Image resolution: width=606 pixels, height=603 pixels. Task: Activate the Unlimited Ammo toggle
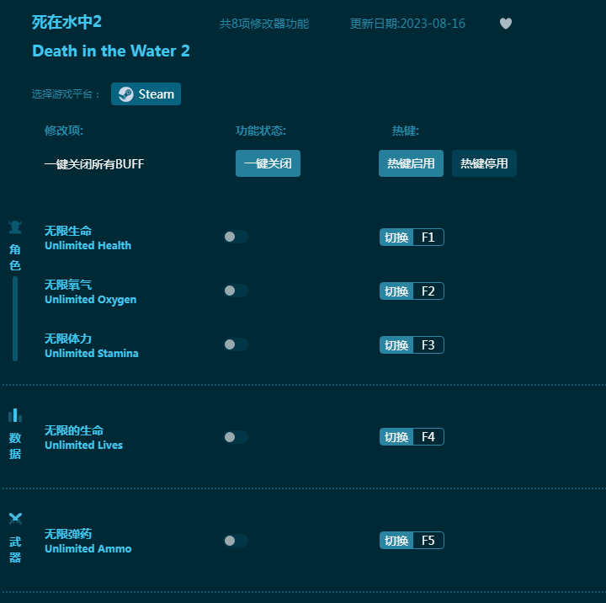tap(235, 541)
